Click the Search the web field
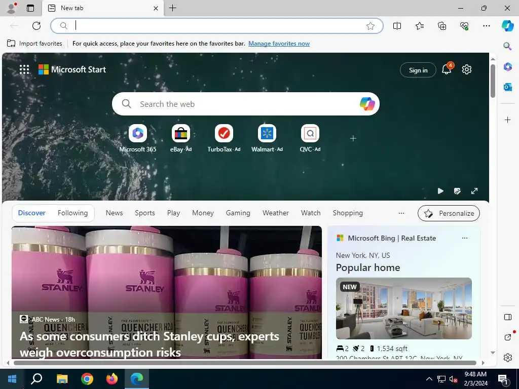 pyautogui.click(x=245, y=104)
